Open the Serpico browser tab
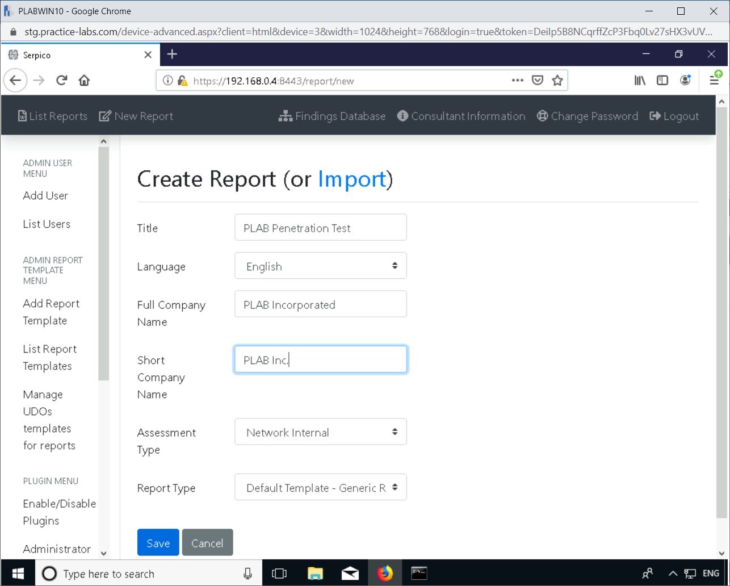Viewport: 730px width, 586px height. [x=74, y=55]
